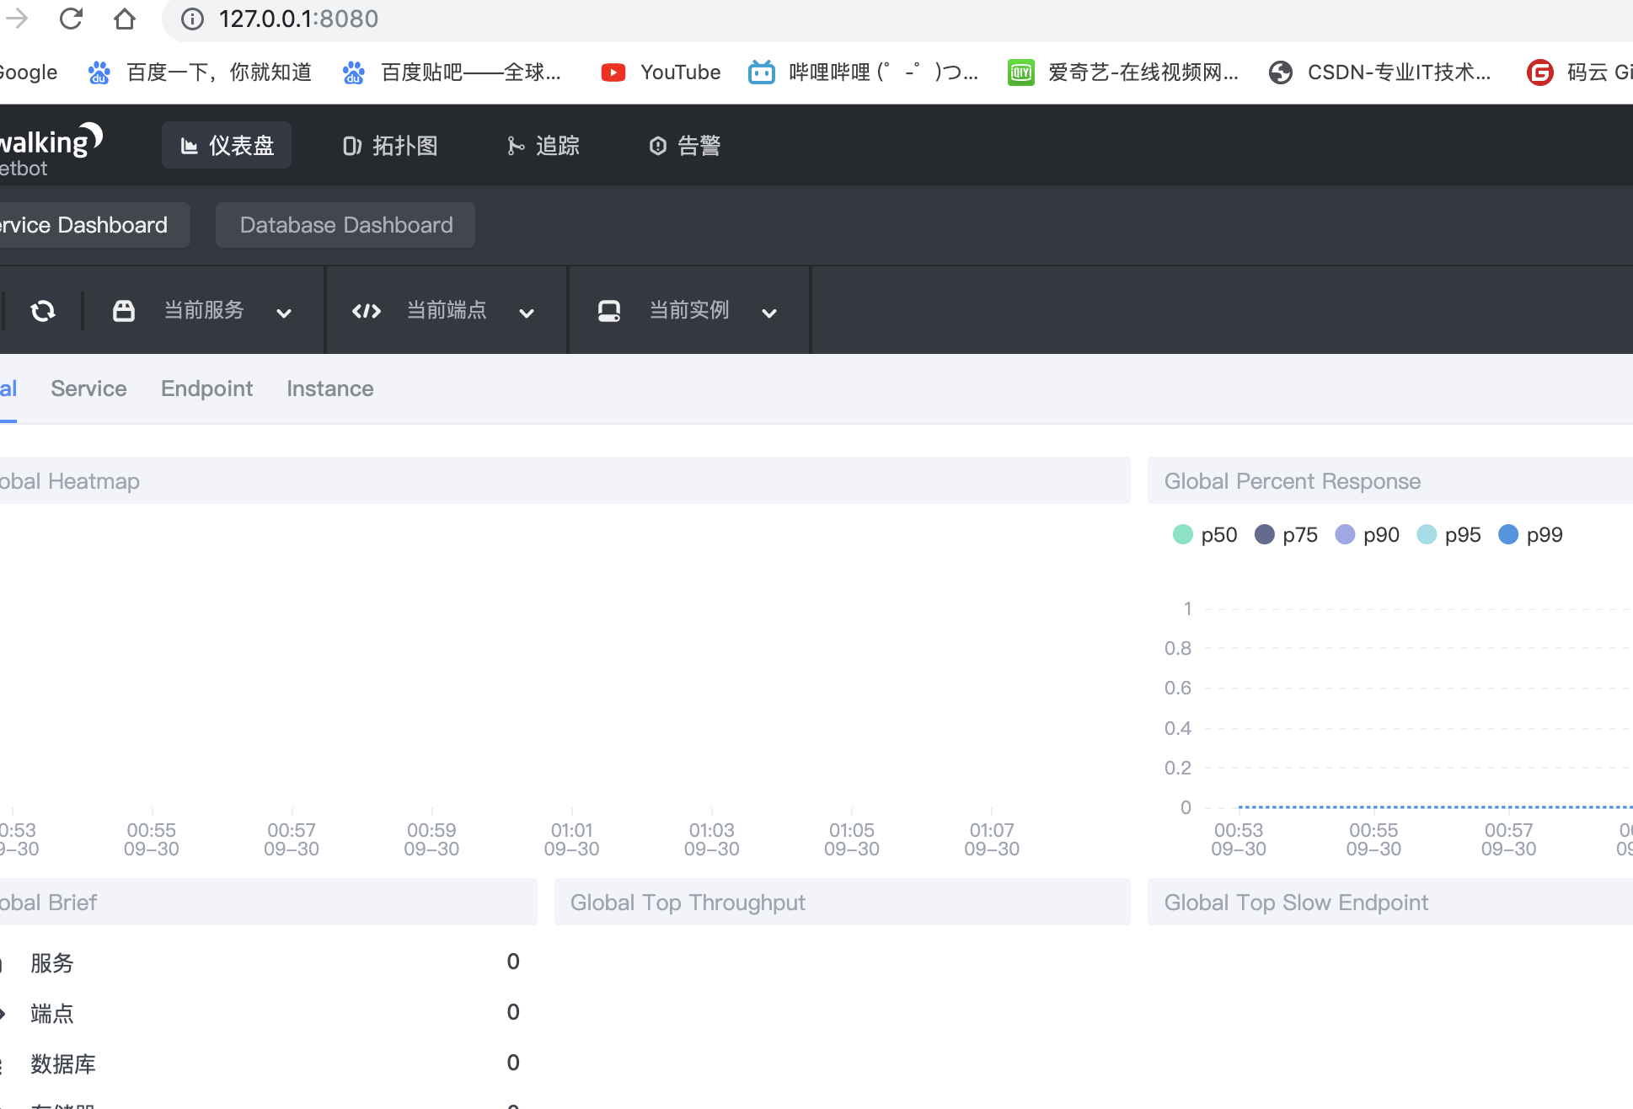Image resolution: width=1633 pixels, height=1109 pixels.
Task: Expand the 当前实例 dropdown chevron
Action: pos(769,313)
